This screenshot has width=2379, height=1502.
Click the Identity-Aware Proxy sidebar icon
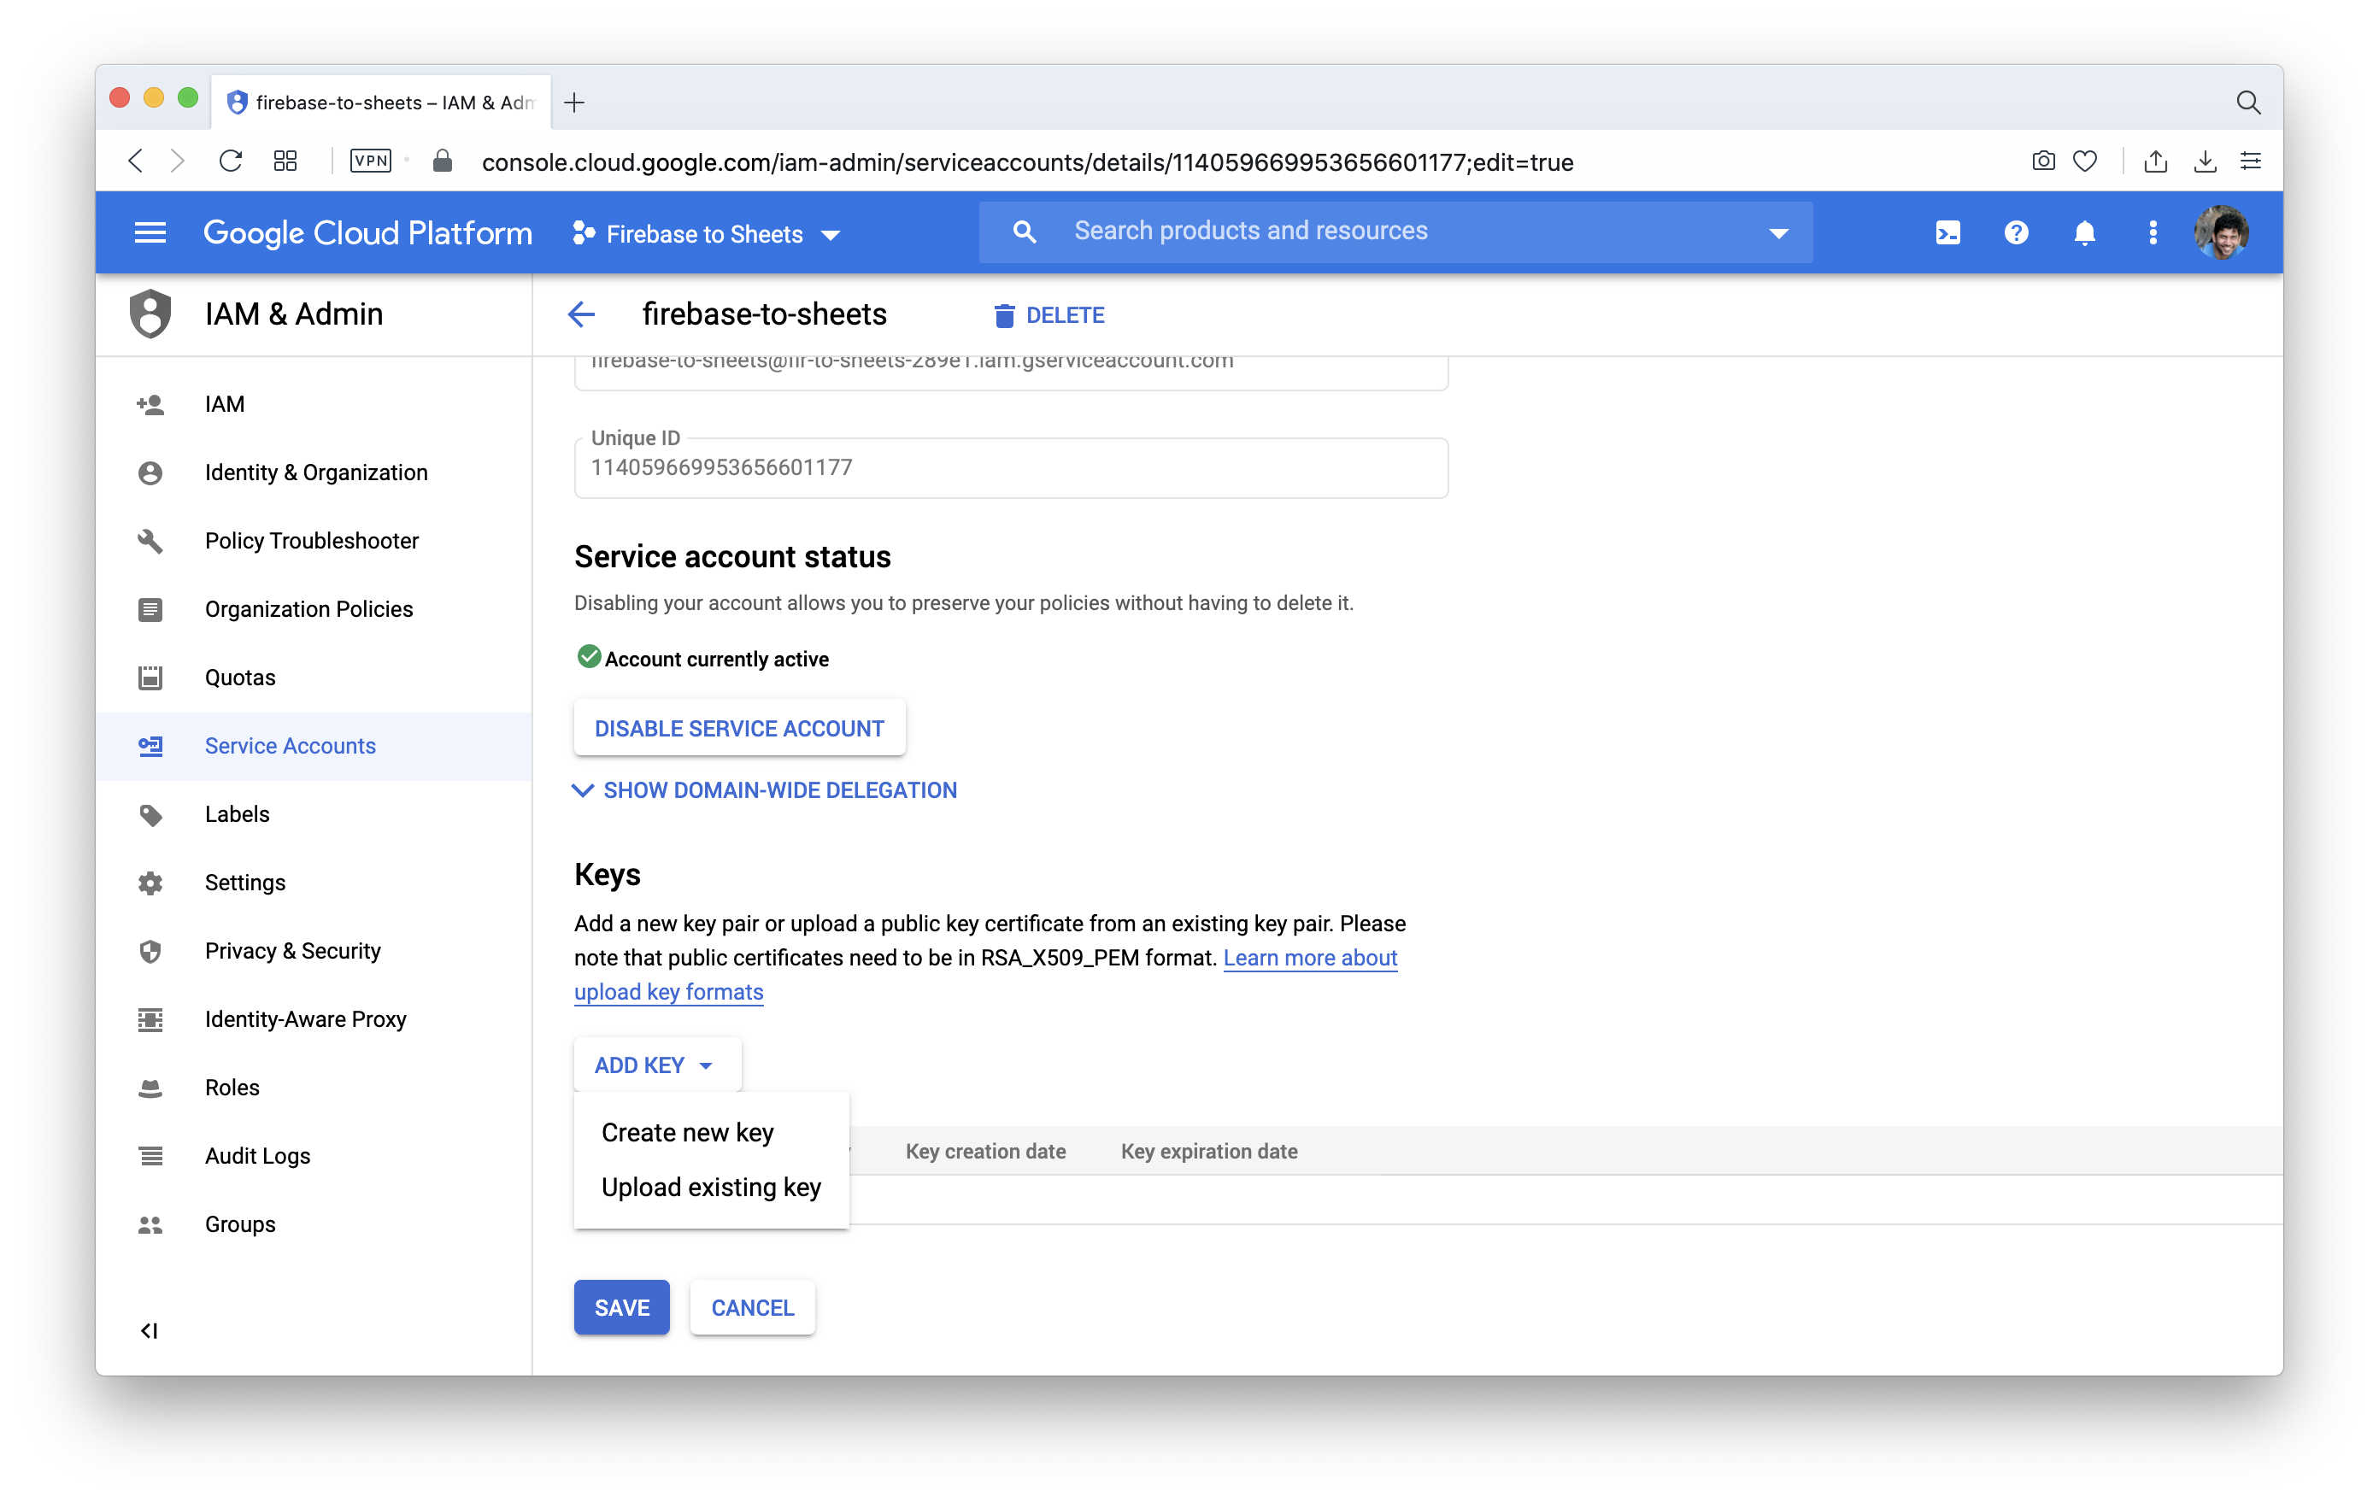[150, 1019]
